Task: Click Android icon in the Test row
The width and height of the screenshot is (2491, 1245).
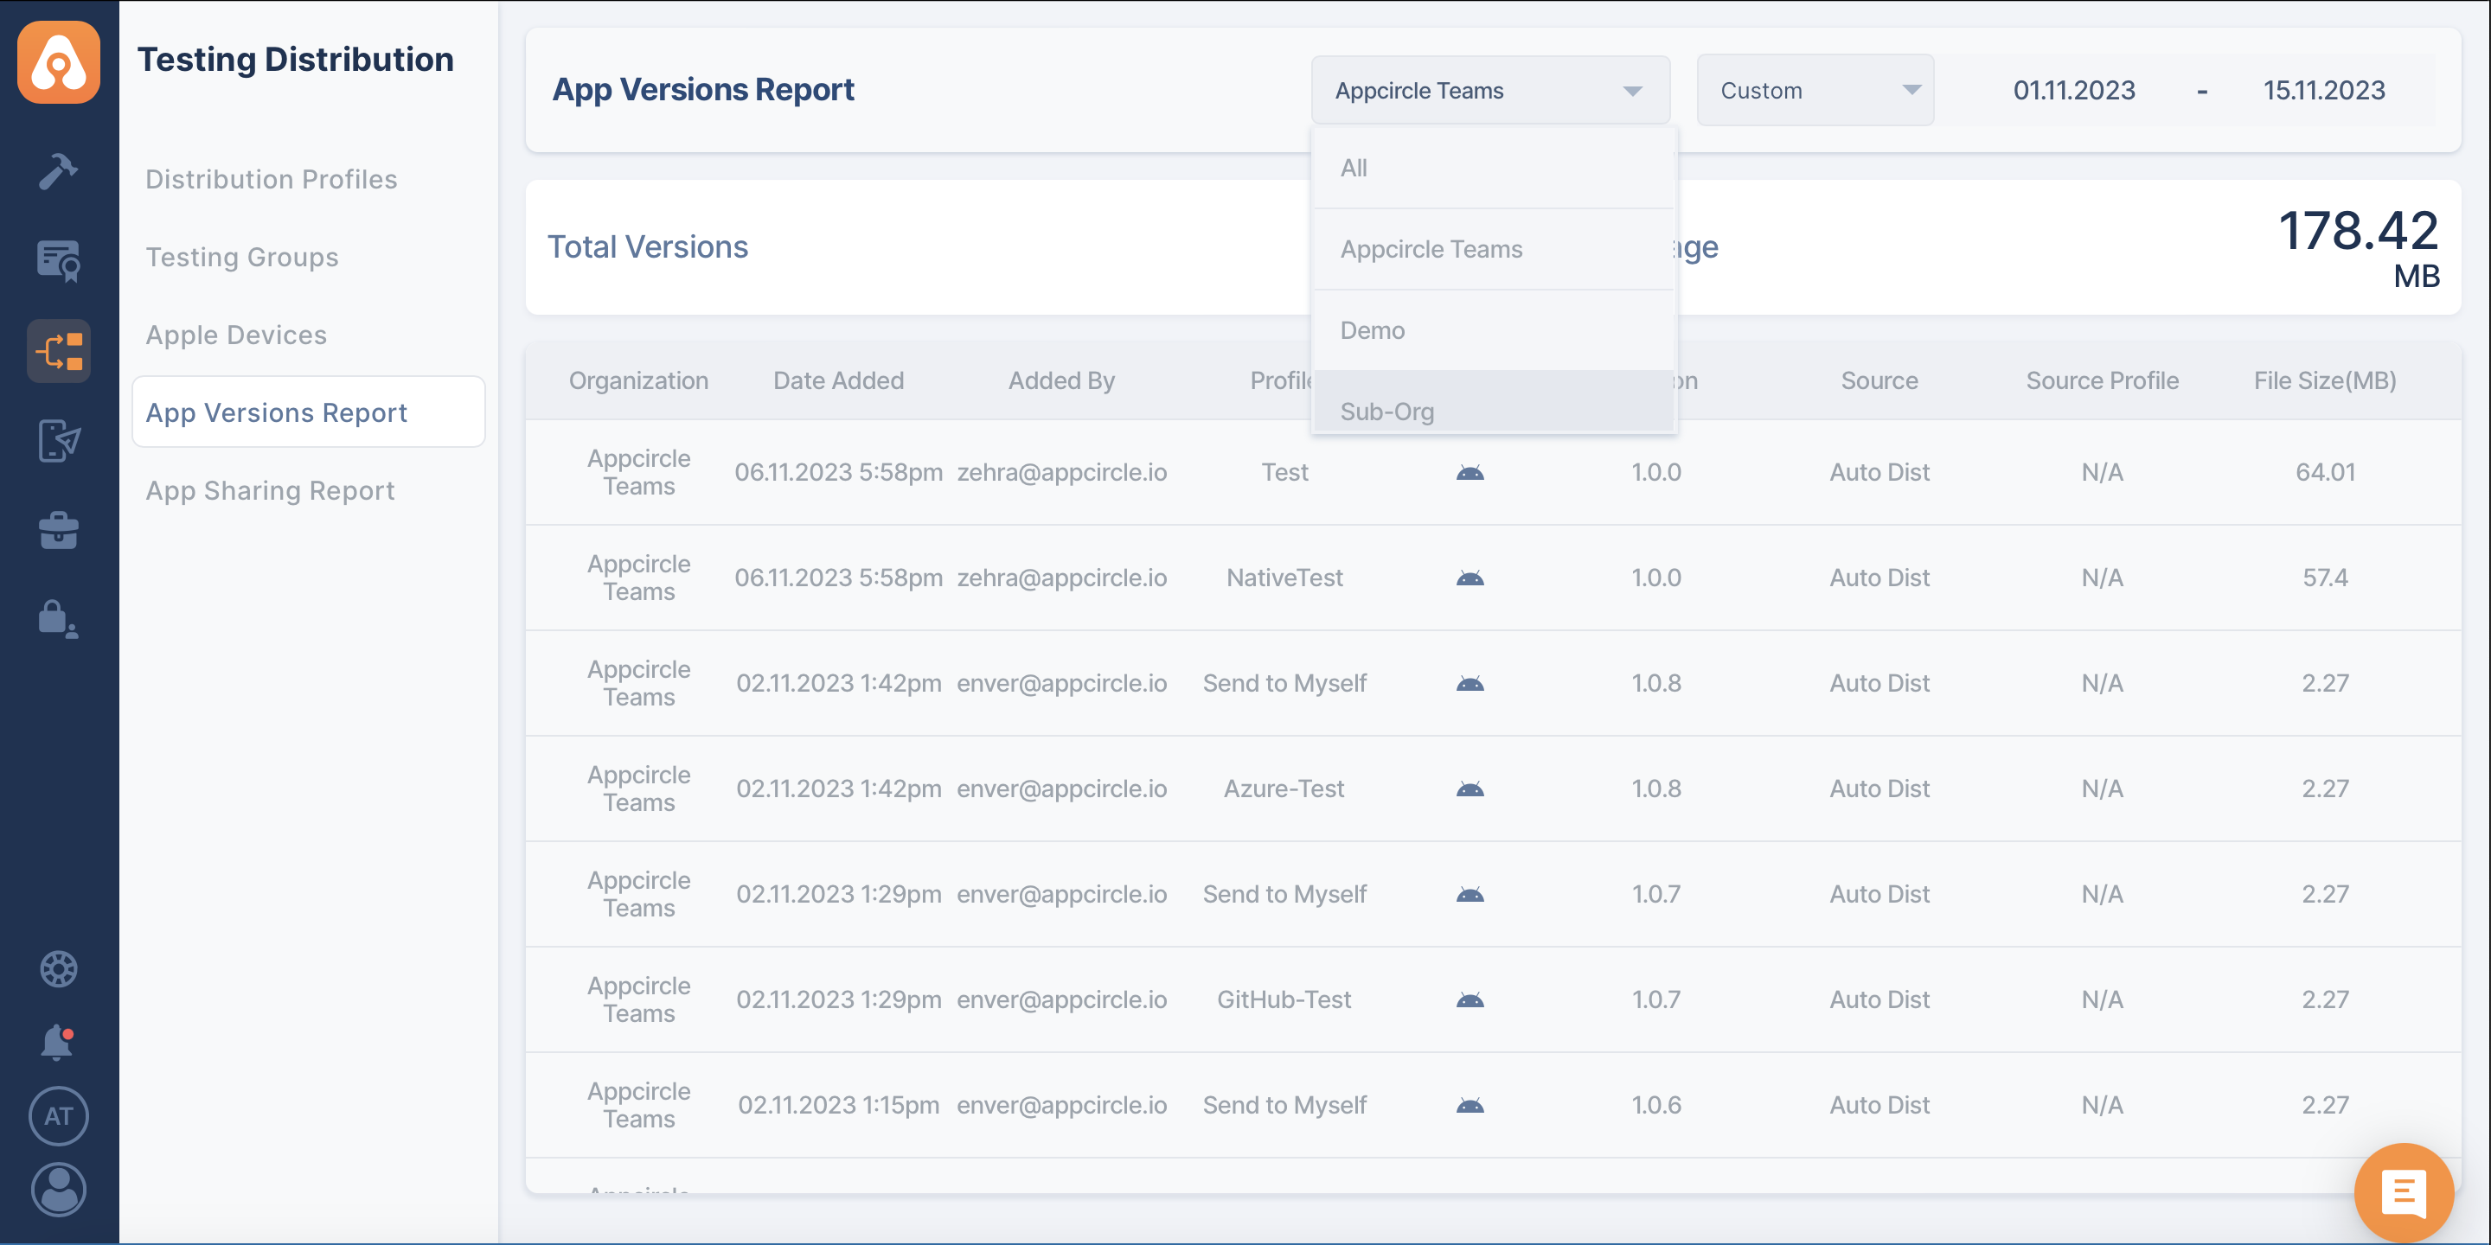Action: (1470, 473)
